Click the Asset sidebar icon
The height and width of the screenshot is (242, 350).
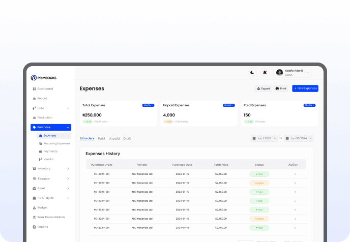(34, 189)
